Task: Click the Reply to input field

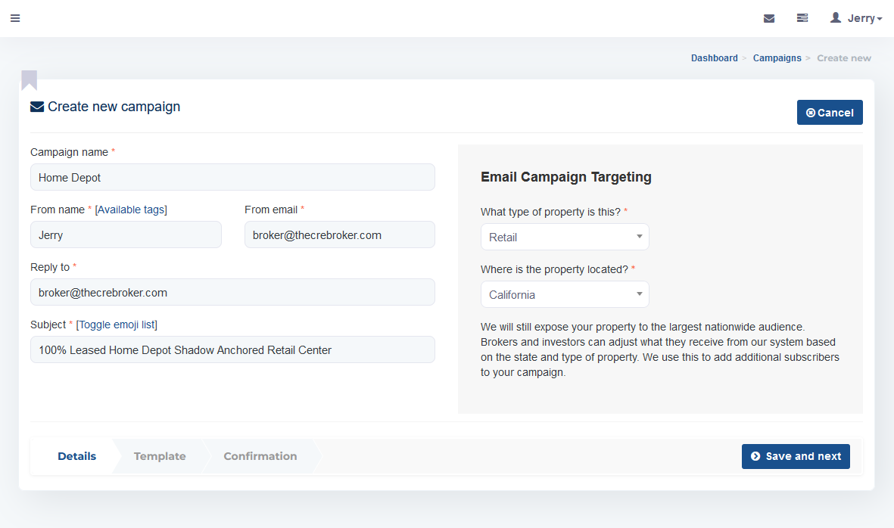Action: pyautogui.click(x=232, y=292)
